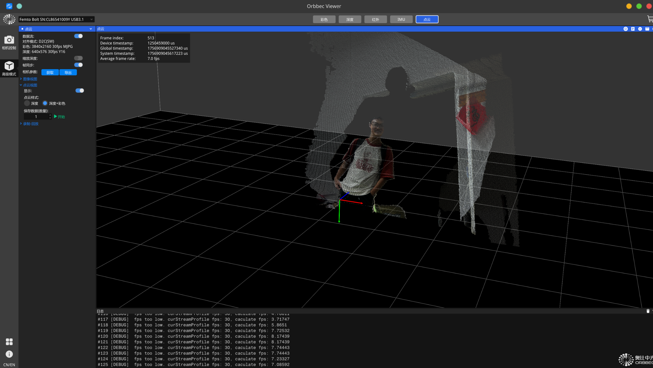Image resolution: width=653 pixels, height=368 pixels.
Task: Click the log line #125
Action: pos(194,364)
